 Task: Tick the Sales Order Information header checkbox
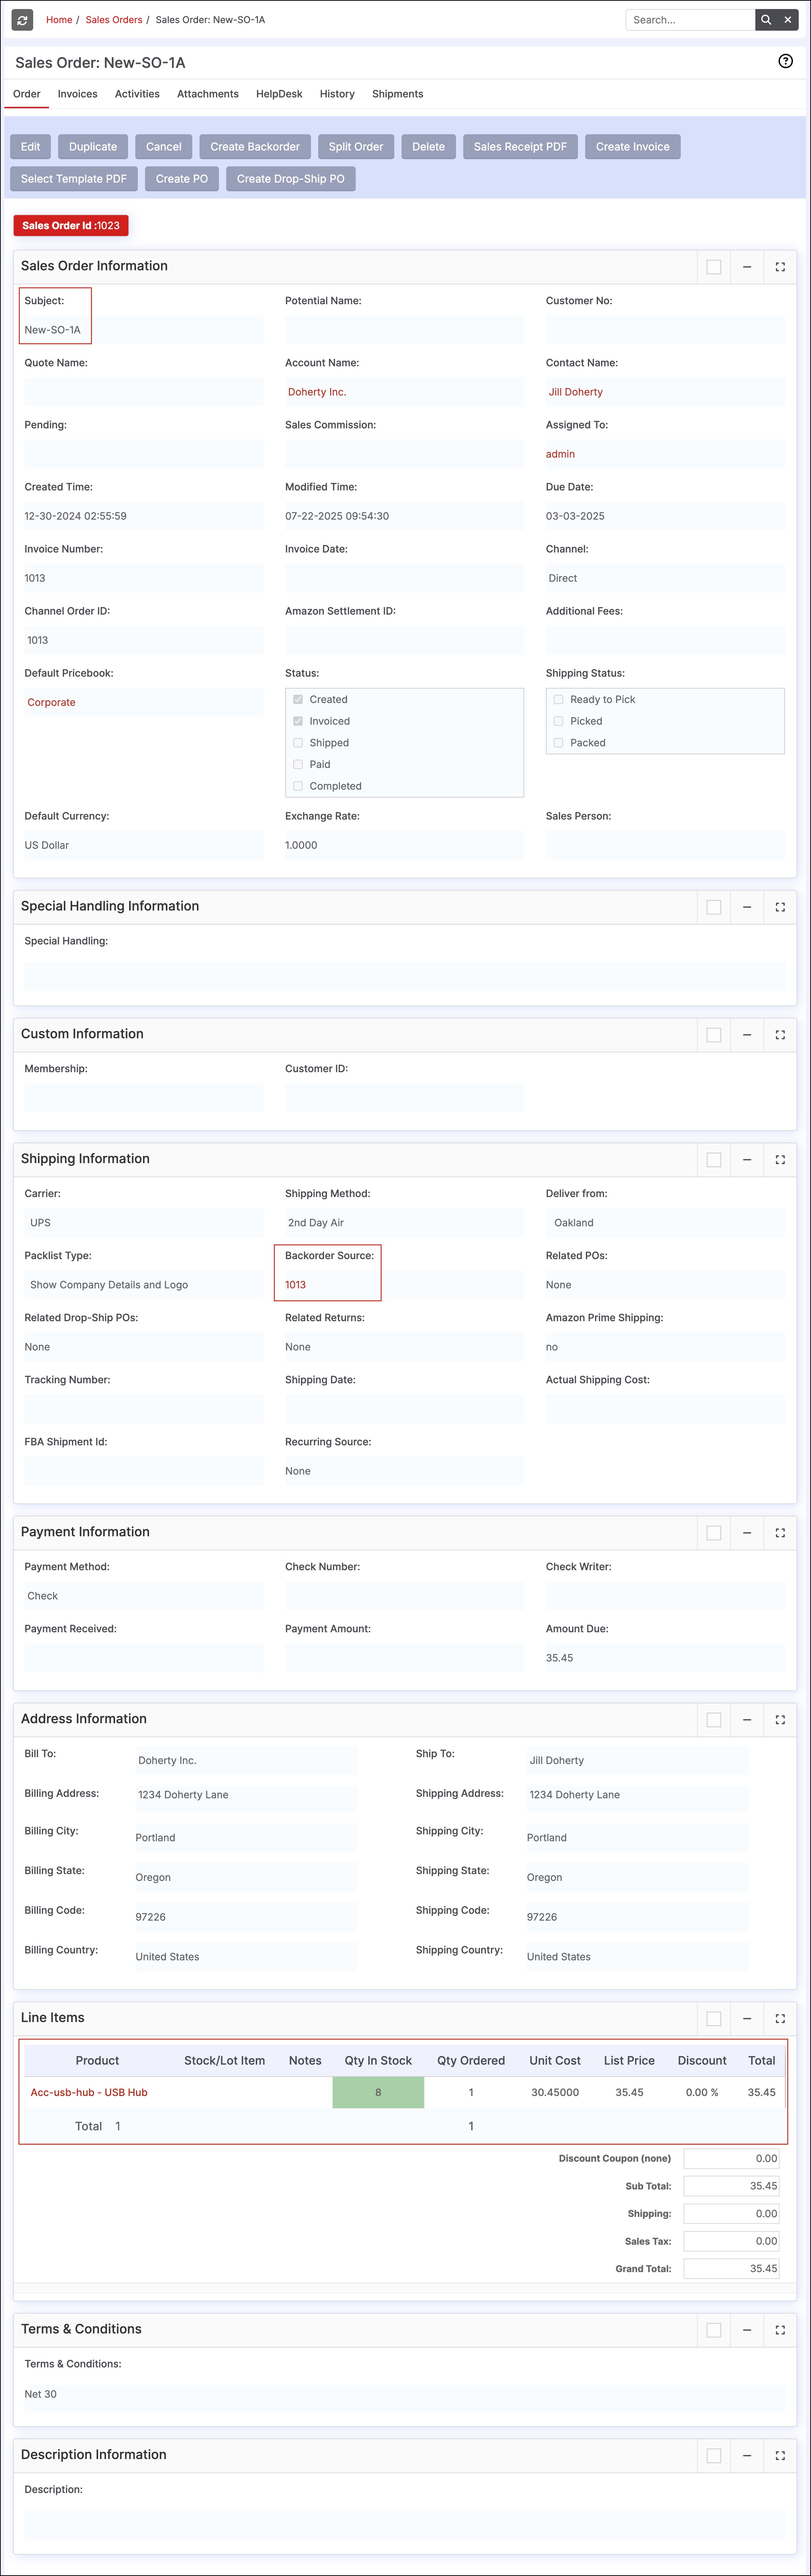[x=714, y=267]
